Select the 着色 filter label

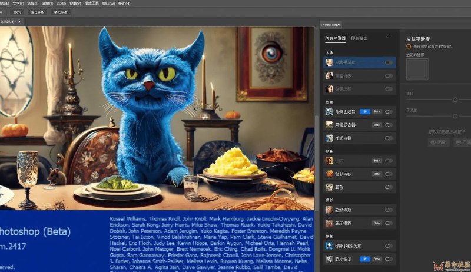(x=339, y=187)
